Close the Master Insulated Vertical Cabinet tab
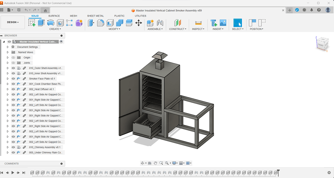The width and height of the screenshot is (334, 178). point(283,10)
